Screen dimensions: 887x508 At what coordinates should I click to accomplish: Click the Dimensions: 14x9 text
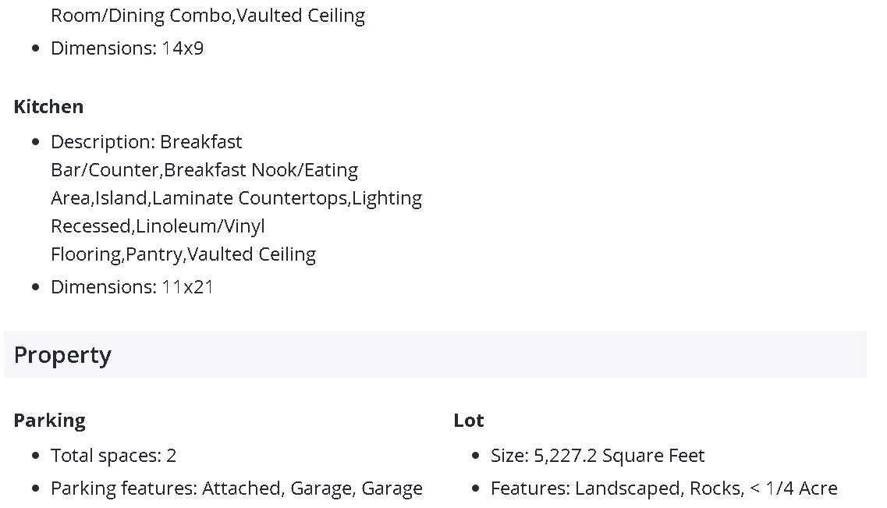[127, 48]
